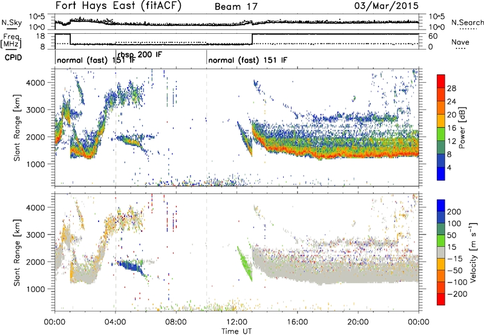Click the '20:00' time axis label
Image resolution: width=484 pixels, height=335 pixels.
pos(358,322)
